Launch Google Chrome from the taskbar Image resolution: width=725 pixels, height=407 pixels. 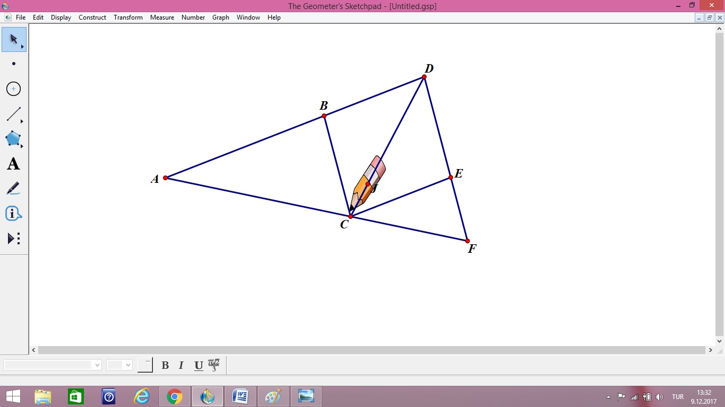[x=174, y=396]
